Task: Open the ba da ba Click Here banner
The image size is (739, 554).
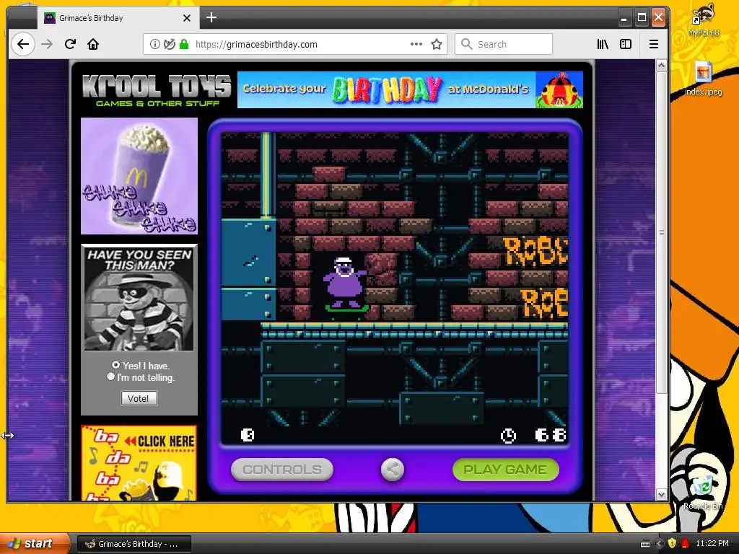Action: [139, 462]
